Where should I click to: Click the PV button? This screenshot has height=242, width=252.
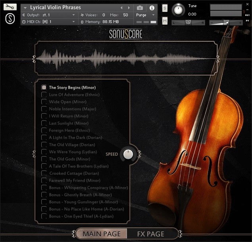247,21
